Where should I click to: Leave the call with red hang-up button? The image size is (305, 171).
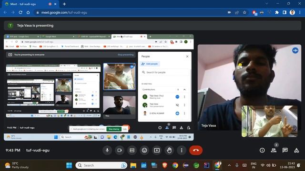click(x=196, y=150)
